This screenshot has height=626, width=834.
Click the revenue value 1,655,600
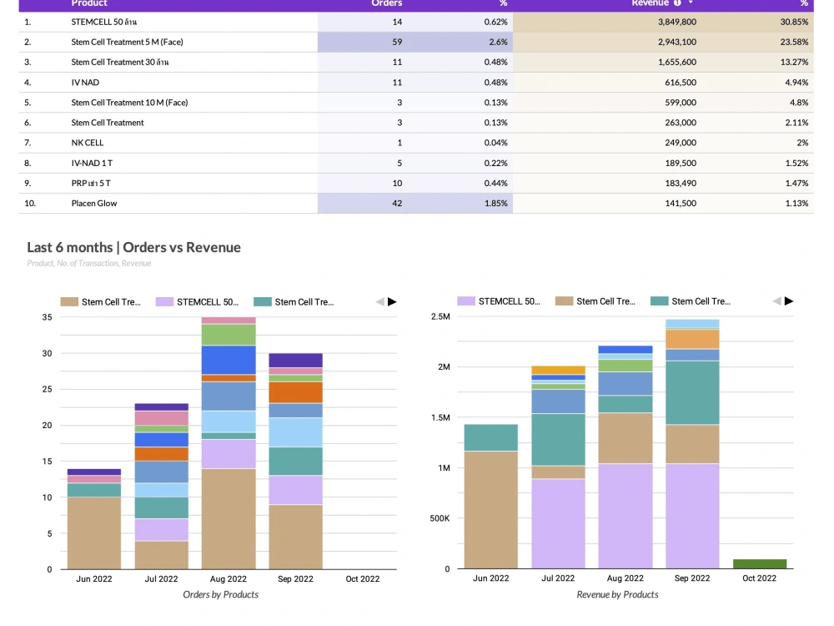[x=676, y=63]
